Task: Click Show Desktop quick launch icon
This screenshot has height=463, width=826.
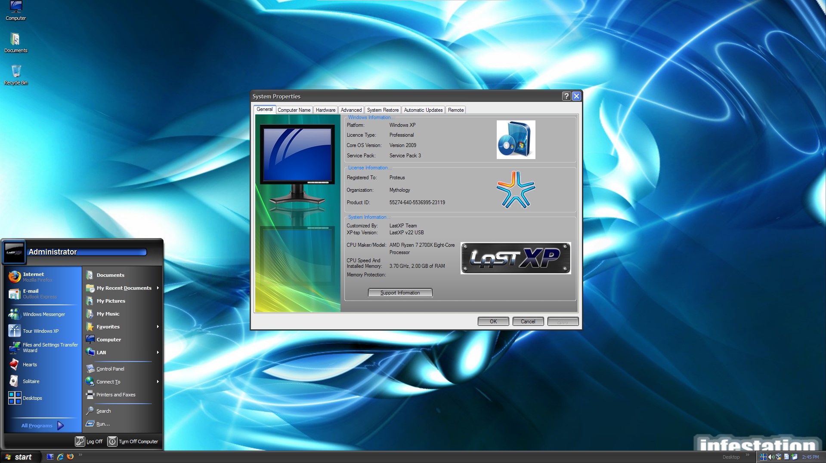Action: [x=50, y=457]
